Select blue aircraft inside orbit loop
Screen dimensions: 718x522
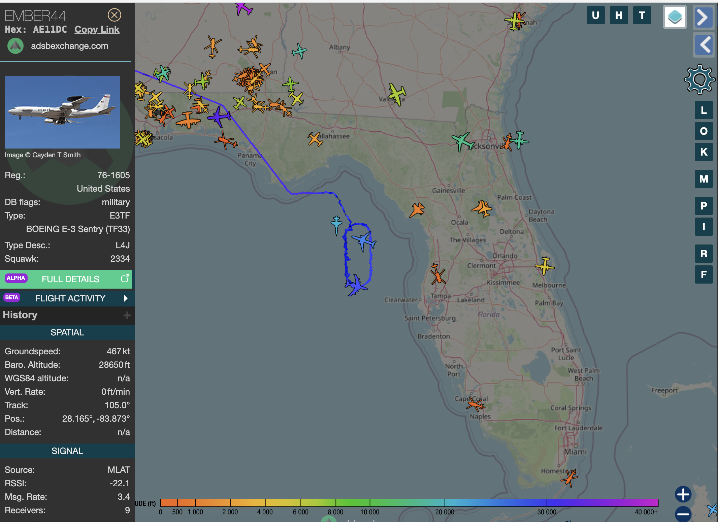364,241
